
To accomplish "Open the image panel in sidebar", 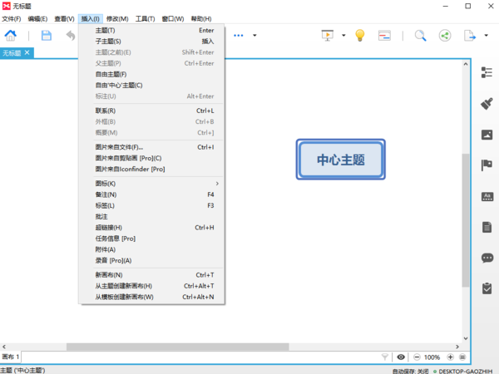I will click(x=487, y=135).
